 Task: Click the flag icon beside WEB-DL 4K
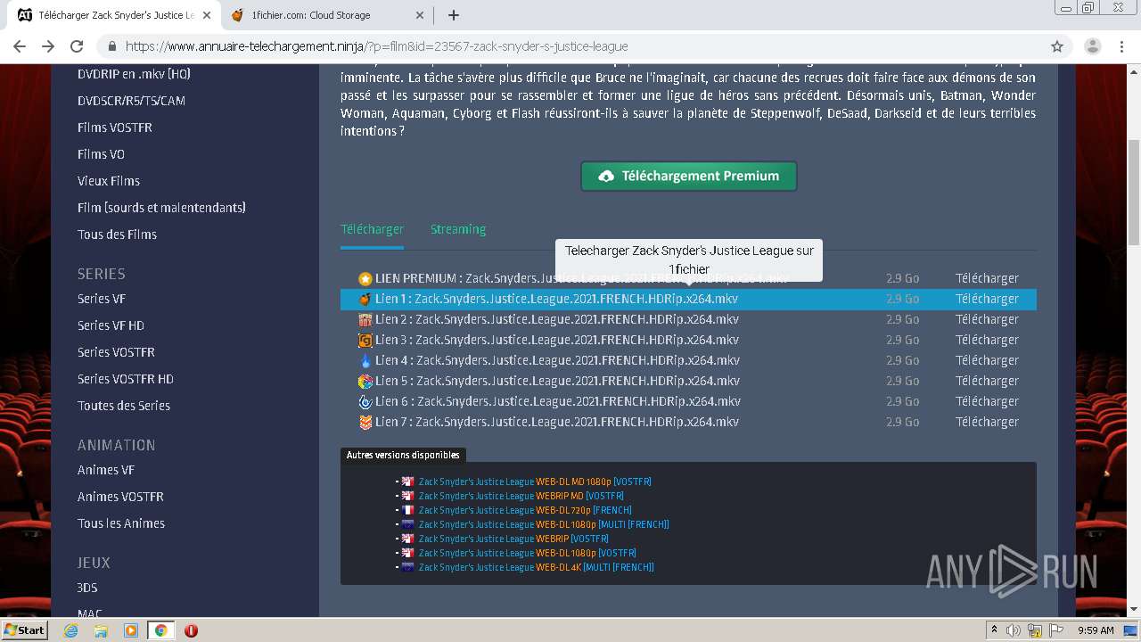408,567
